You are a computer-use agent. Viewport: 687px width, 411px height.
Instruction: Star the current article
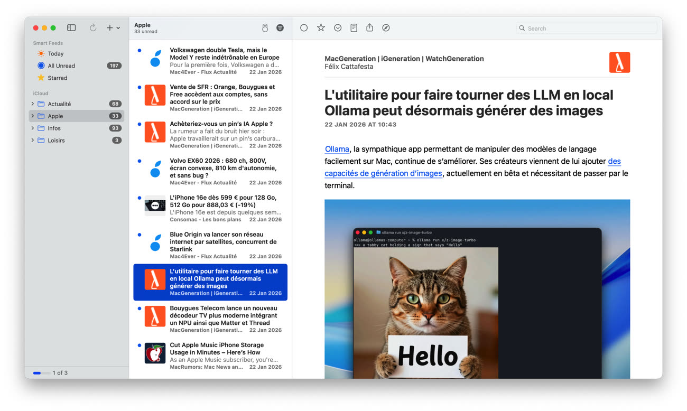click(321, 28)
